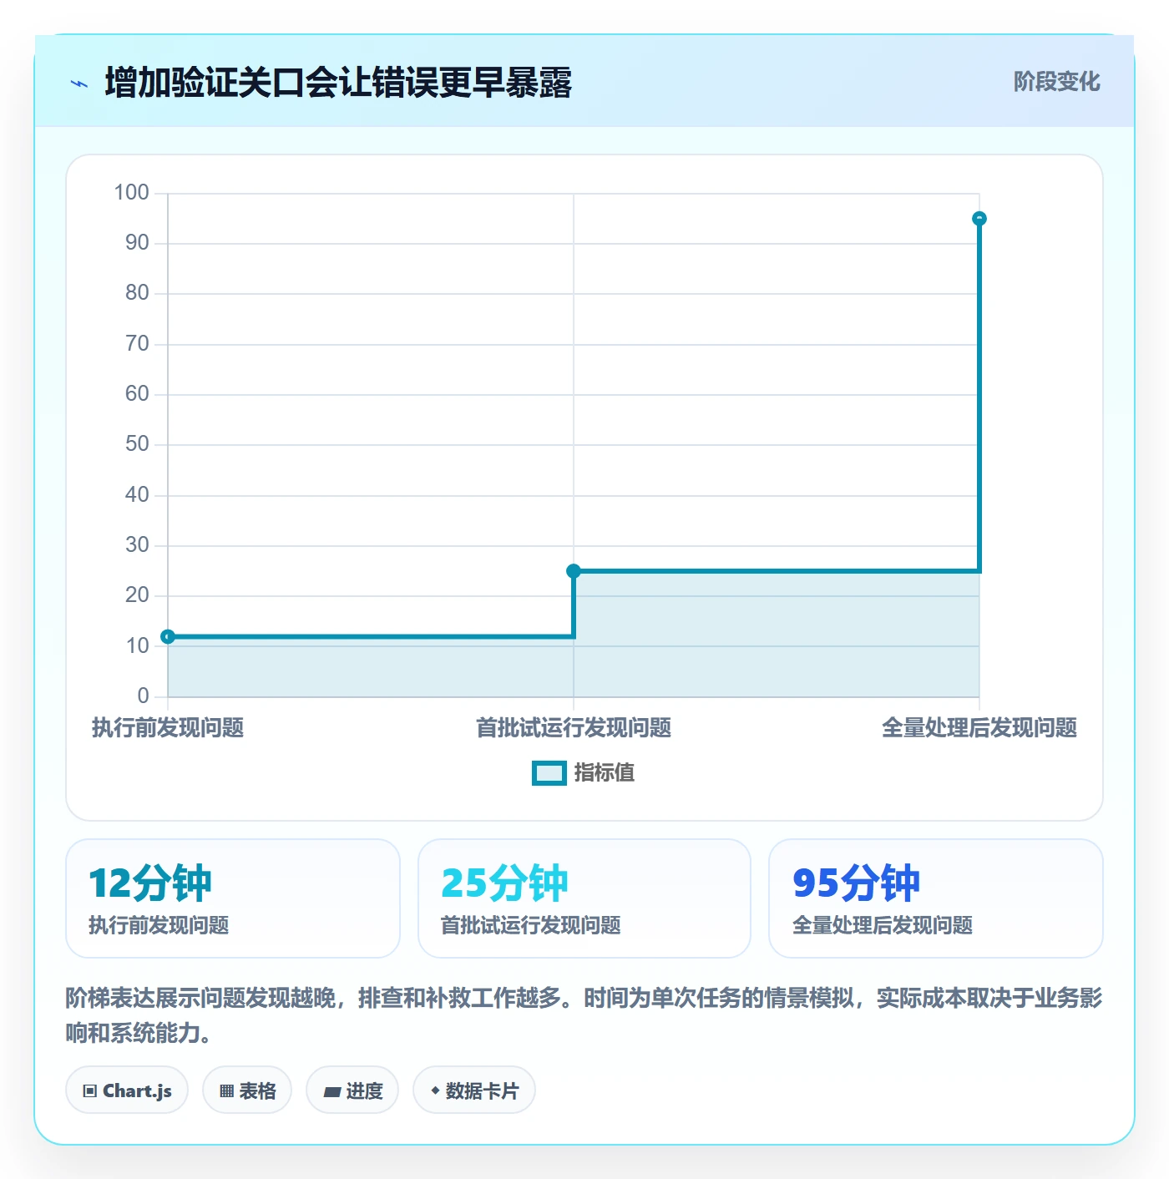Click the y-axis tick value 50
1169x1179 pixels.
click(137, 444)
